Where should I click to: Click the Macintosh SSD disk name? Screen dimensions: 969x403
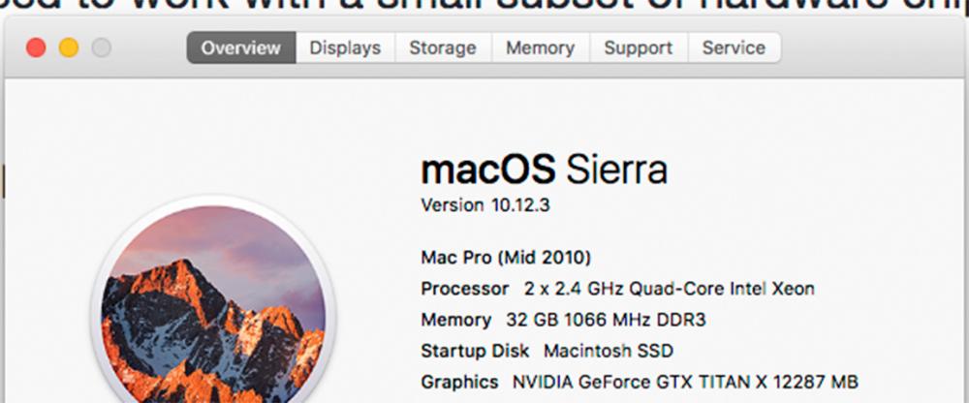608,351
